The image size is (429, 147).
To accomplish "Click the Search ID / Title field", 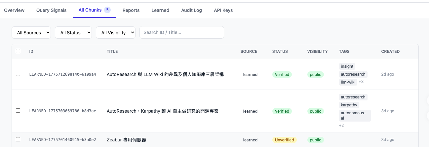I will point(182,32).
